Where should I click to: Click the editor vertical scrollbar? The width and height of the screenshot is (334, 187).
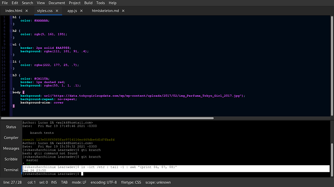point(332,66)
